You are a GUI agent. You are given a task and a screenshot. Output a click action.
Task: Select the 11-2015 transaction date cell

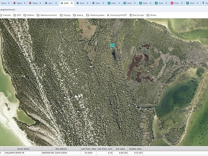[88, 153]
